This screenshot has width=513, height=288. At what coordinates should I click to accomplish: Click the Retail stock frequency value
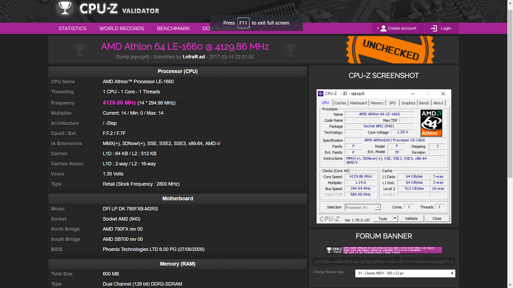141,184
